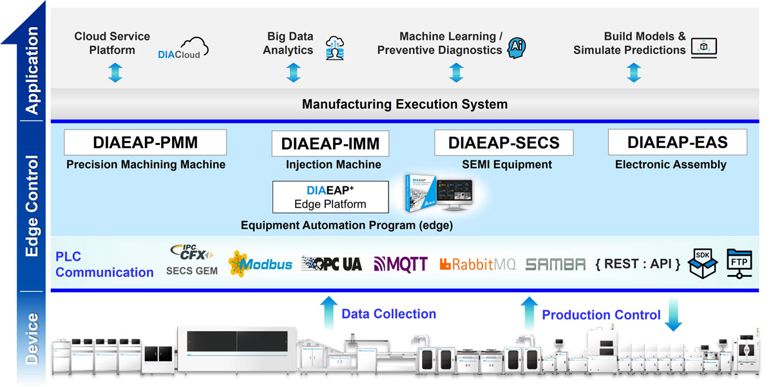Click the DIAEAP-PMM box

(x=146, y=142)
